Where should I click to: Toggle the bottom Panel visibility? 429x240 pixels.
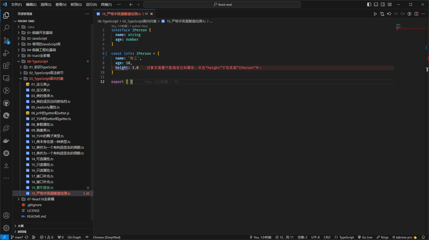pos(376,4)
